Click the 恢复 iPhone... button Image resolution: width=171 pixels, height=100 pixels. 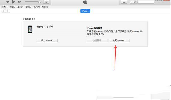(119, 40)
